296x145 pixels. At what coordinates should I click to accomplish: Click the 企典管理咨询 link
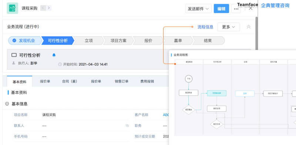coord(275,6)
